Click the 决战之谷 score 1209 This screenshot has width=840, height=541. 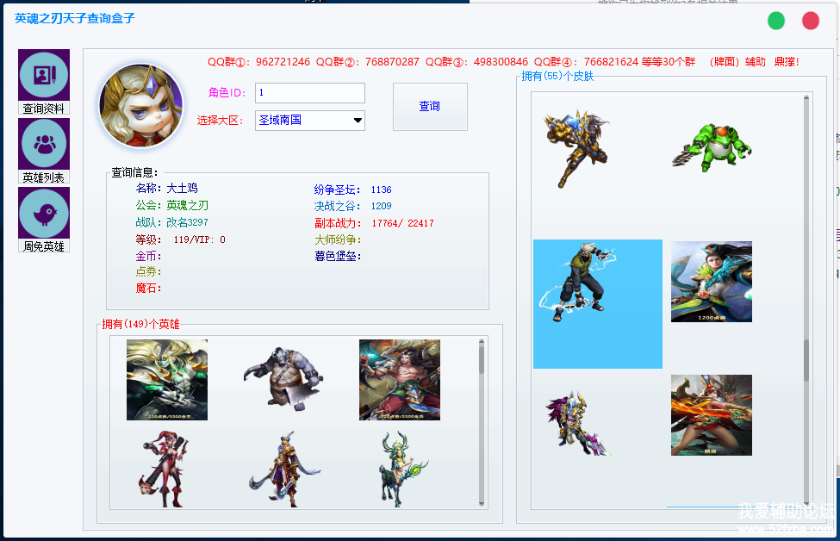click(382, 206)
